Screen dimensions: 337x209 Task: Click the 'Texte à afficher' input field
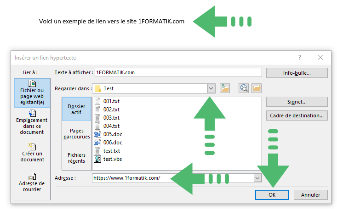178,72
